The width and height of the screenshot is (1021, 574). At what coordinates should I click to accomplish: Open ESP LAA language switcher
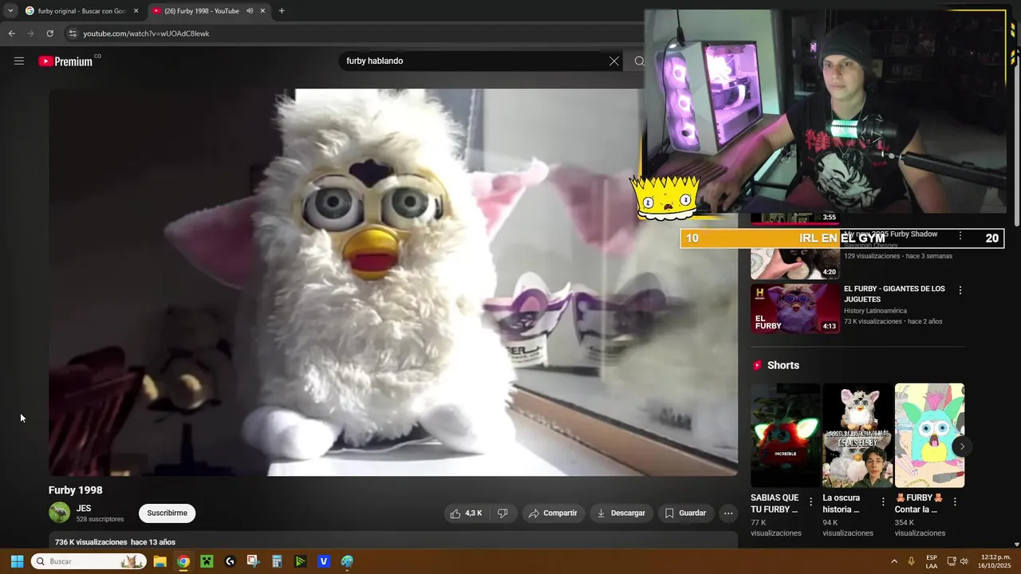932,561
